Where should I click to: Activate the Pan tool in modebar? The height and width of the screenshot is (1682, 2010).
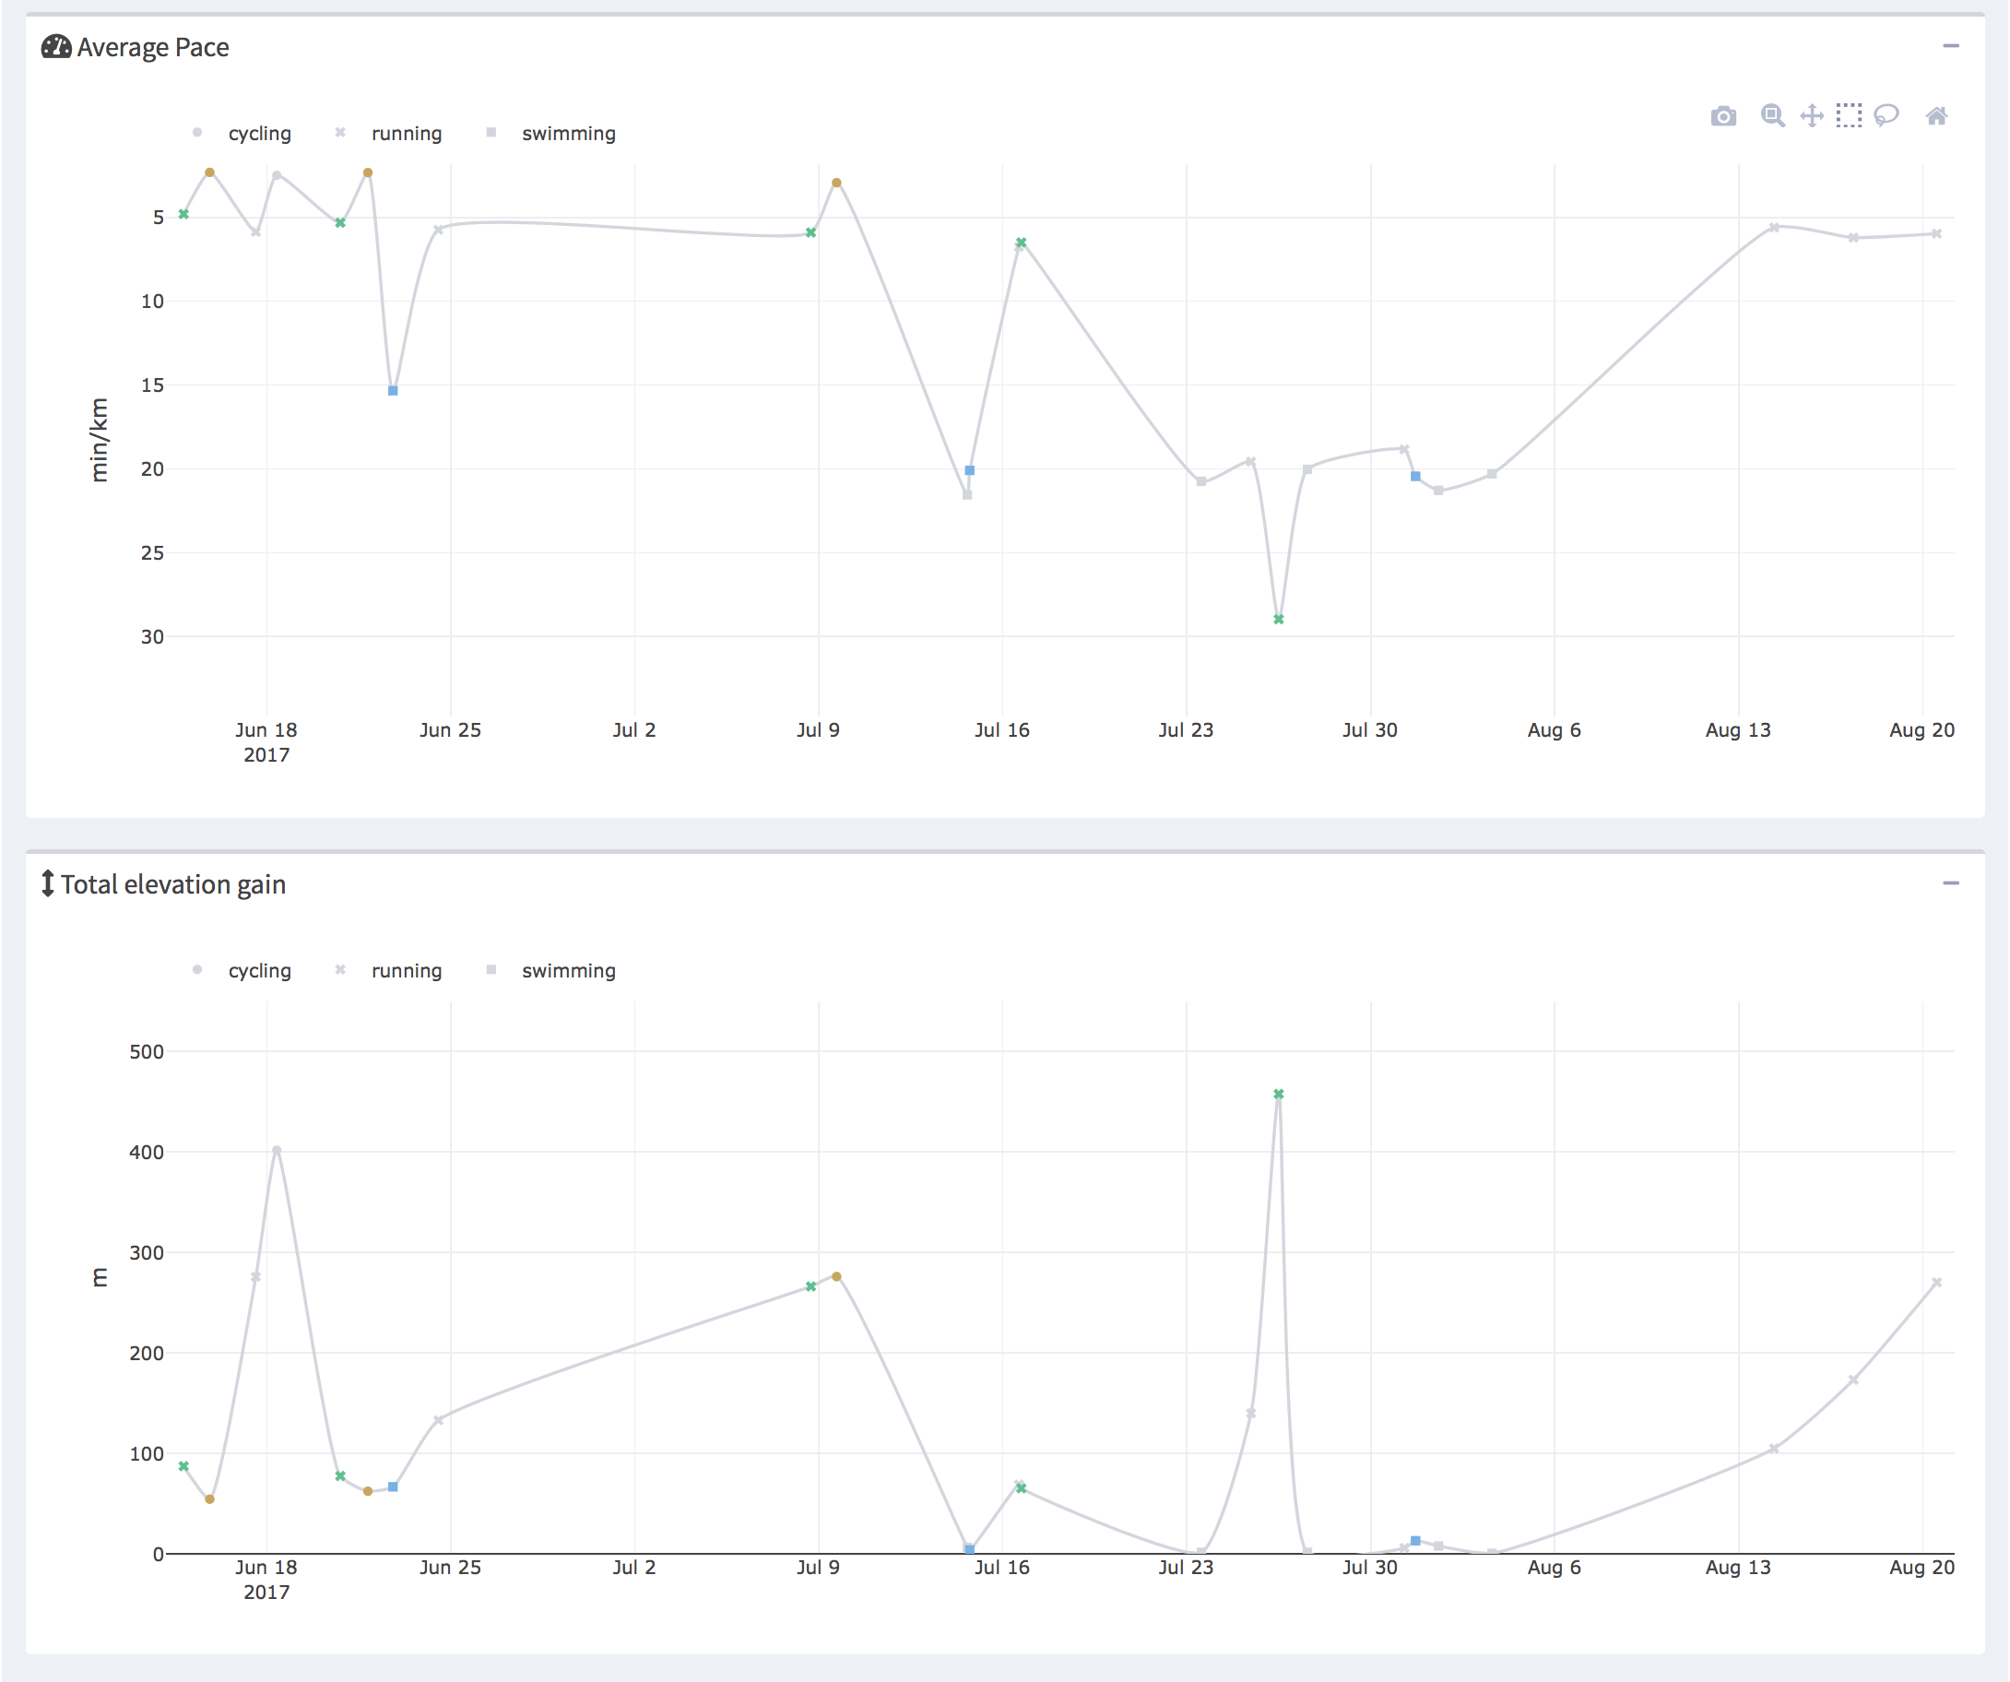point(1811,116)
